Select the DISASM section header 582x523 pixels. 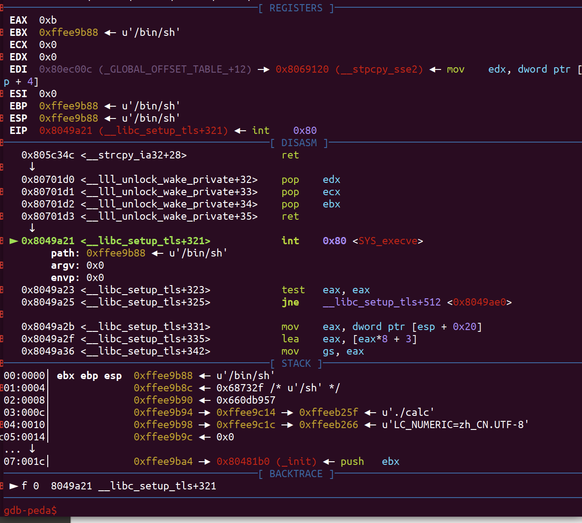point(299,143)
